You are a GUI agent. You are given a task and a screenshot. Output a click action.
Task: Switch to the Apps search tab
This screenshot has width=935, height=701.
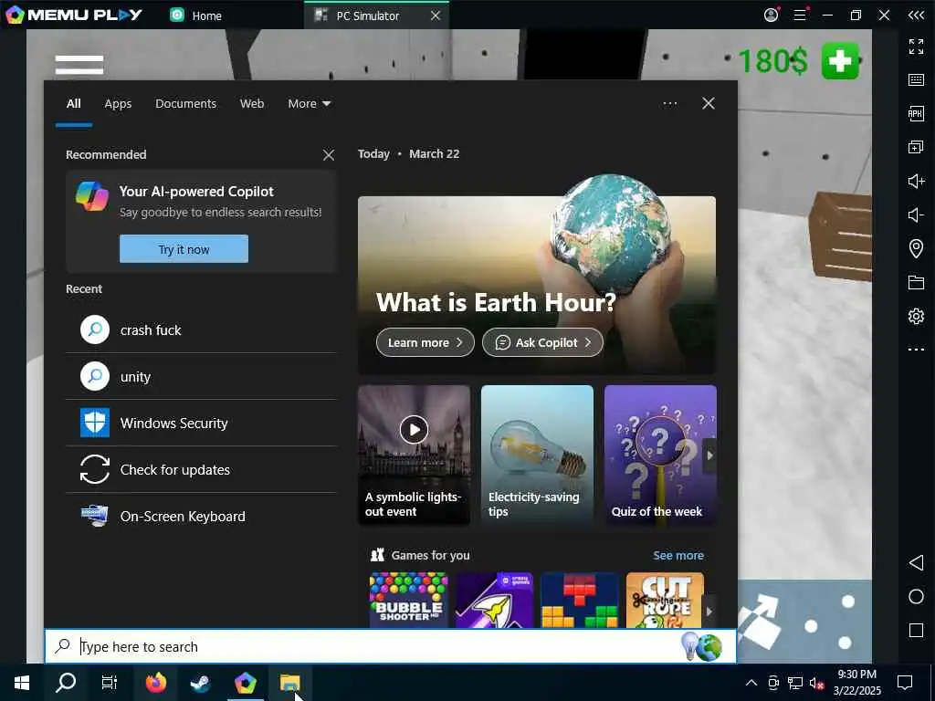tap(118, 104)
